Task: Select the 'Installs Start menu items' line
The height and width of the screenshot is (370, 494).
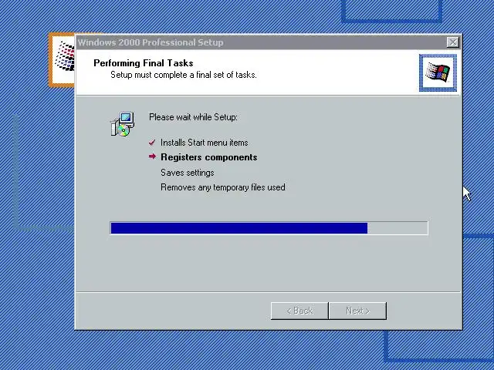Action: [204, 143]
